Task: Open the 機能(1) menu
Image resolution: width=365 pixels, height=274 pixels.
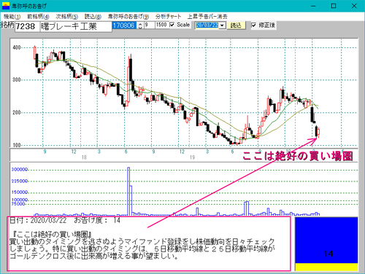Action: pos(12,17)
